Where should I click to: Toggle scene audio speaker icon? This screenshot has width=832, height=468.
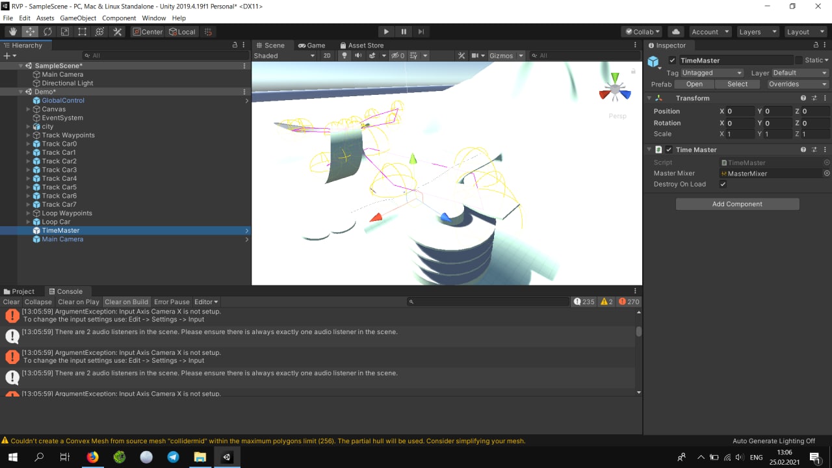tap(358, 56)
